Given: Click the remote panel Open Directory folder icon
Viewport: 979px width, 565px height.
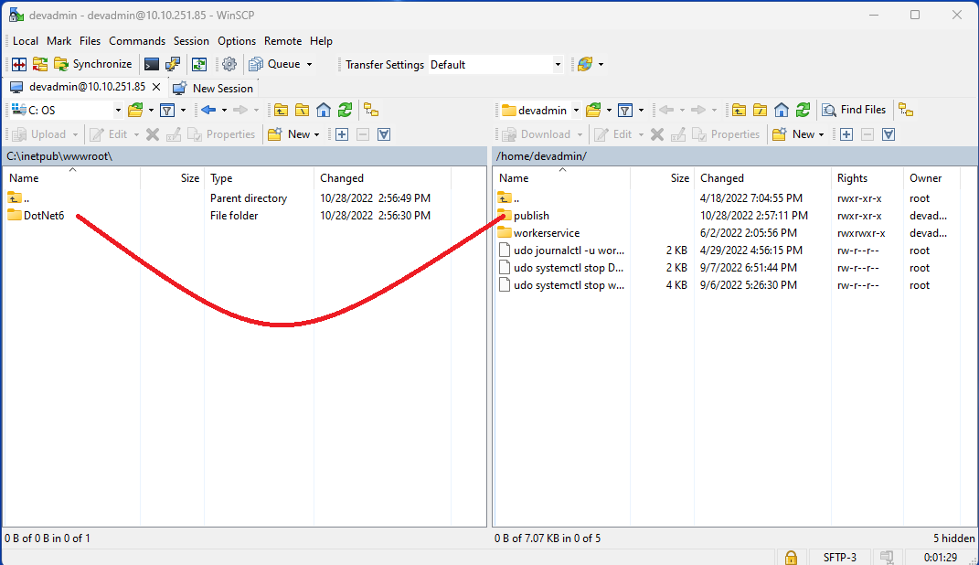Looking at the screenshot, I should pyautogui.click(x=594, y=111).
